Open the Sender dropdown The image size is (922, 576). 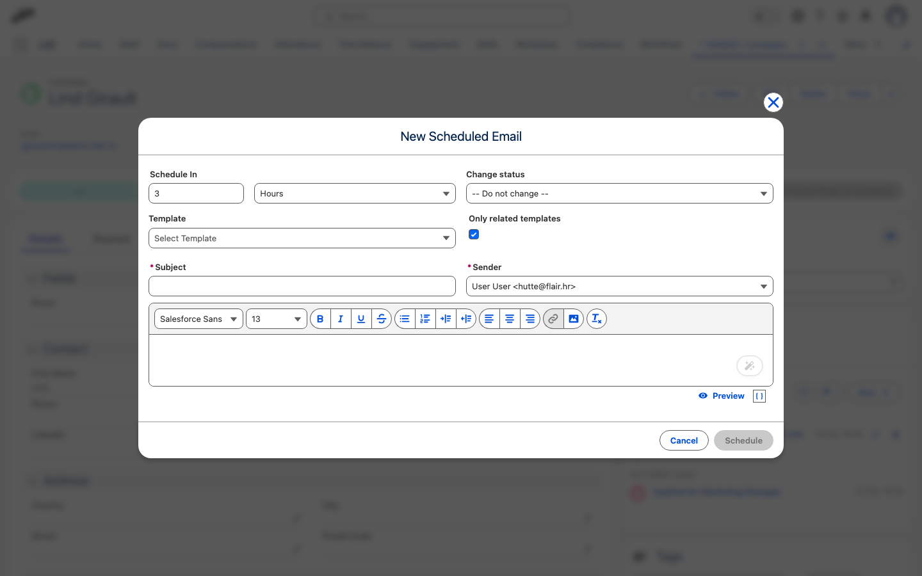619,286
